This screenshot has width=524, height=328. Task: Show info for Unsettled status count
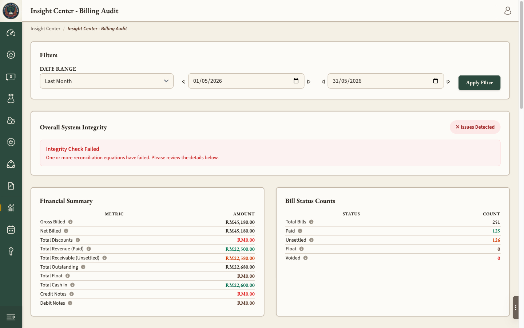coord(311,240)
